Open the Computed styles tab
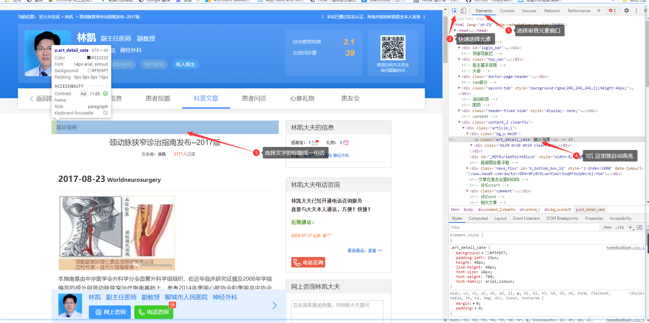649x323 pixels. click(478, 218)
